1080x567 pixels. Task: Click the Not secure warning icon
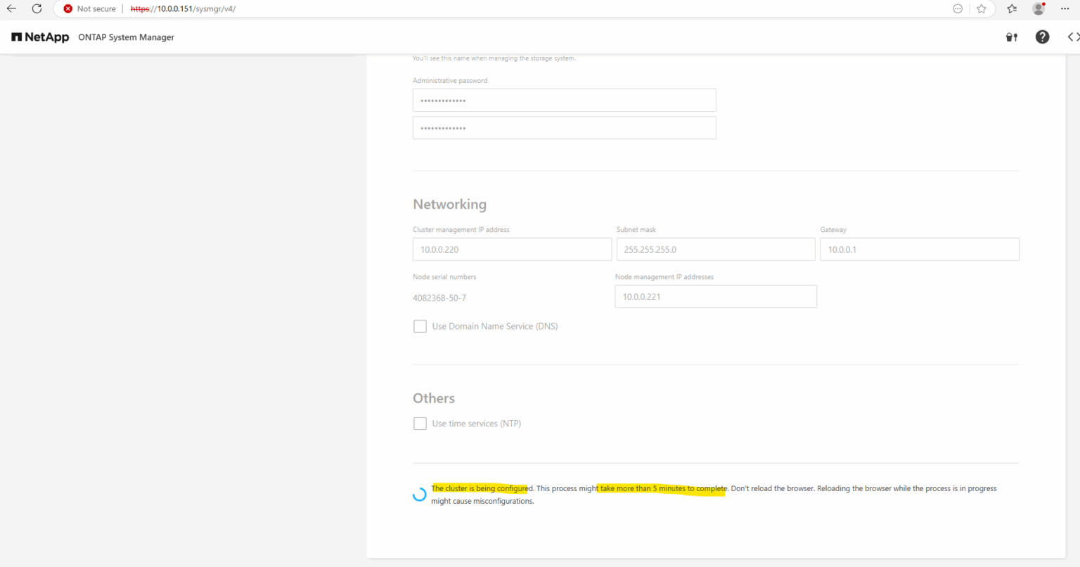[67, 8]
